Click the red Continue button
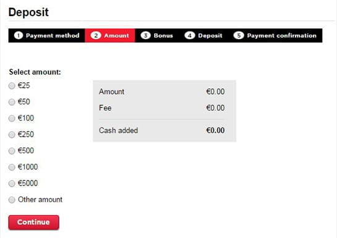This screenshot has height=238, width=337. (34, 223)
